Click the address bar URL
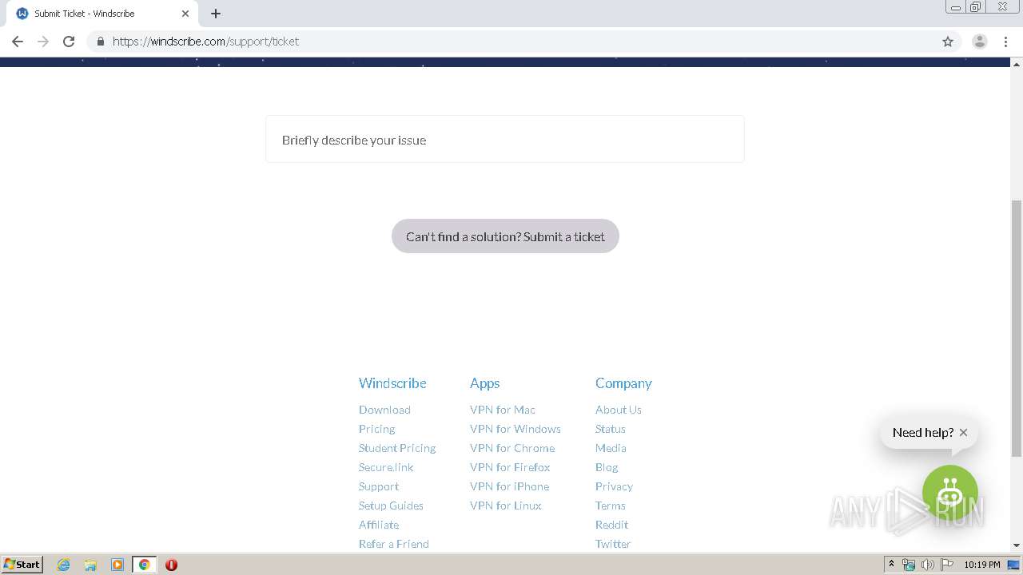This screenshot has height=575, width=1023. tap(206, 42)
